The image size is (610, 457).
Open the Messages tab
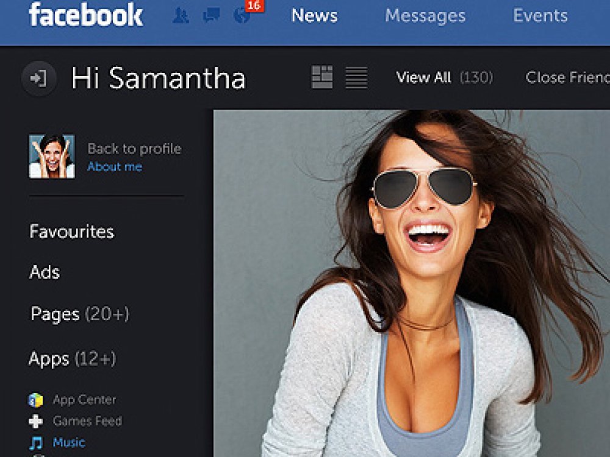(425, 16)
